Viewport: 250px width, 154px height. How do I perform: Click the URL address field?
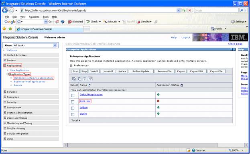coord(100,10)
